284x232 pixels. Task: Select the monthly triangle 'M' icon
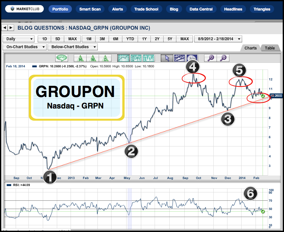(x=80, y=58)
